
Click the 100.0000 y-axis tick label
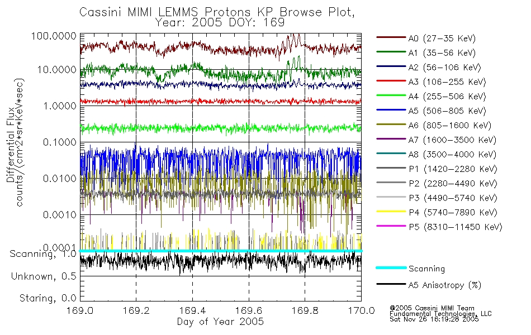click(x=54, y=36)
